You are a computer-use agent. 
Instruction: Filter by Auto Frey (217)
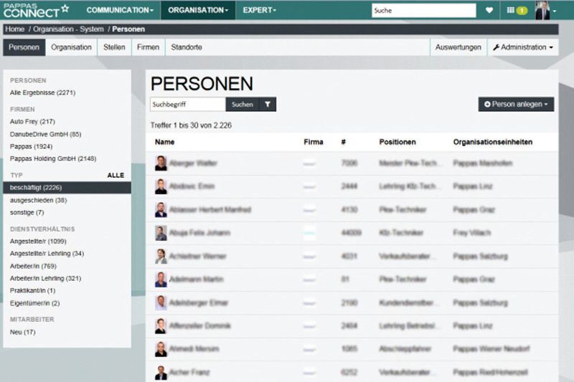32,121
